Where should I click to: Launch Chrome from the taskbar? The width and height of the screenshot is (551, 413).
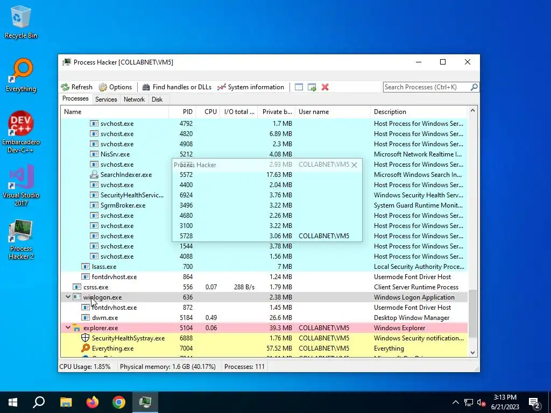click(119, 402)
